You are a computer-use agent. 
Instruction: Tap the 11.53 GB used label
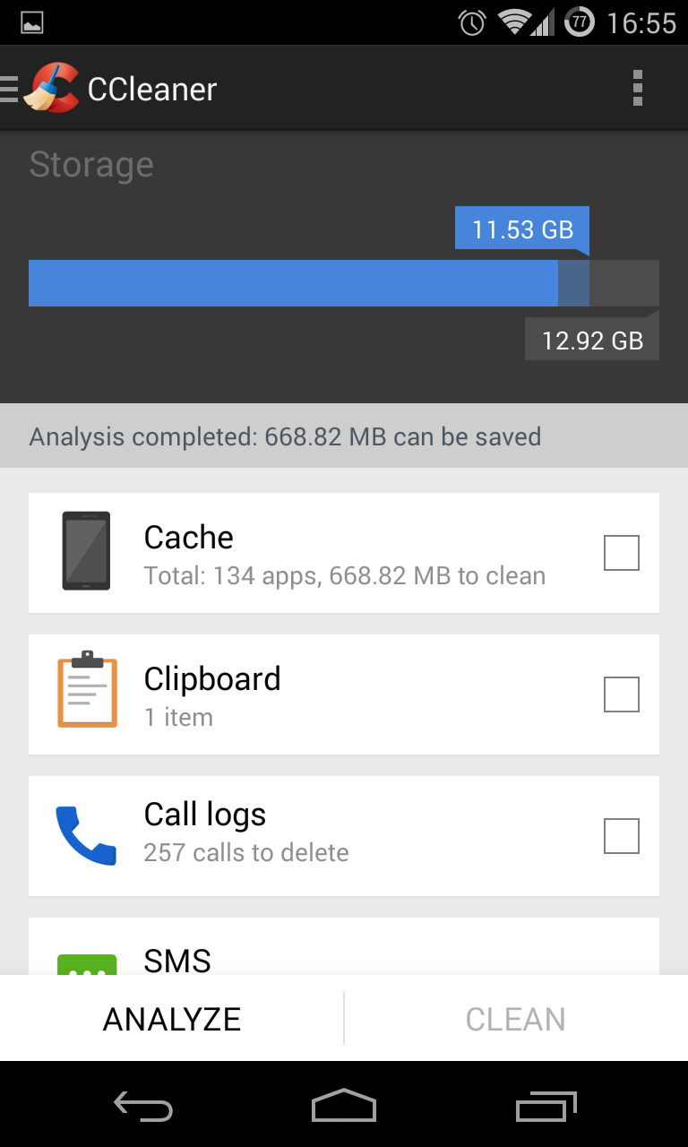pyautogui.click(x=522, y=229)
